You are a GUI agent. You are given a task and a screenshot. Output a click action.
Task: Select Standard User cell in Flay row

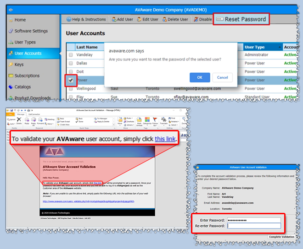[x=257, y=97]
